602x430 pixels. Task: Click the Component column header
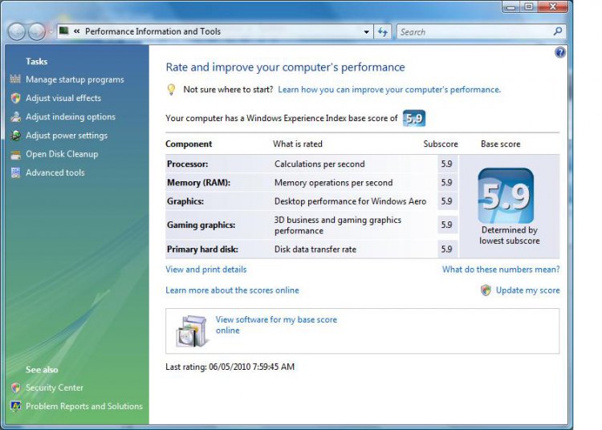tap(189, 144)
